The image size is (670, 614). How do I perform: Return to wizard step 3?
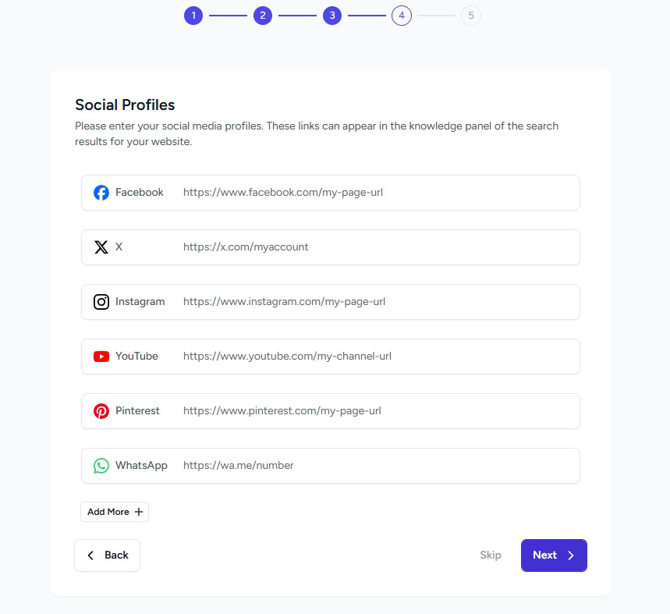332,16
